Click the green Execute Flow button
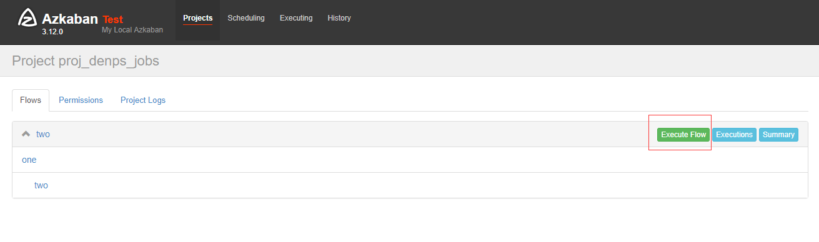This screenshot has width=819, height=242. point(683,135)
